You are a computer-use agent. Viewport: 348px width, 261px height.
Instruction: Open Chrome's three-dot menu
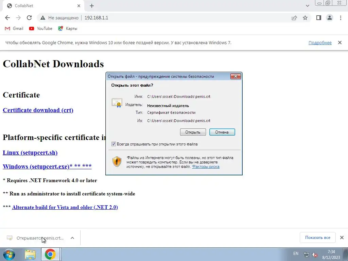coord(341,18)
